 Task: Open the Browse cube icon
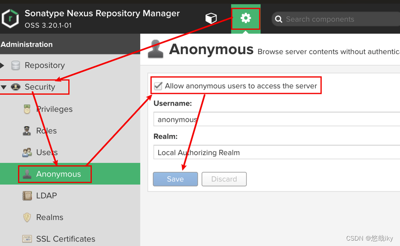pos(211,19)
